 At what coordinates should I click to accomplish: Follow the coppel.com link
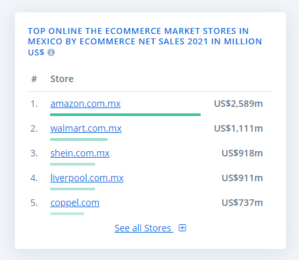75,203
